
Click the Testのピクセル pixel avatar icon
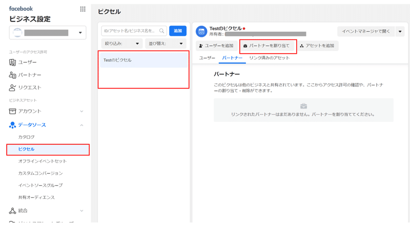pos(201,32)
